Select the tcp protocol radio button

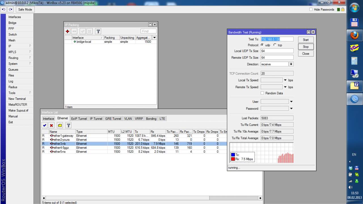click(x=275, y=45)
